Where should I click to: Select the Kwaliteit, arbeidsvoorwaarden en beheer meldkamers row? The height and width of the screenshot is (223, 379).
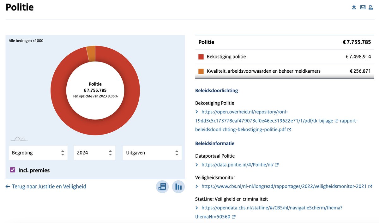(x=285, y=71)
